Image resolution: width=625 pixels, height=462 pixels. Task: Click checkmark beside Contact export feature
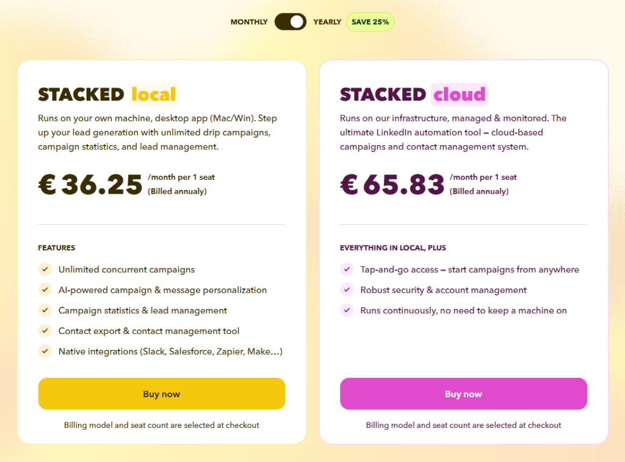point(45,331)
